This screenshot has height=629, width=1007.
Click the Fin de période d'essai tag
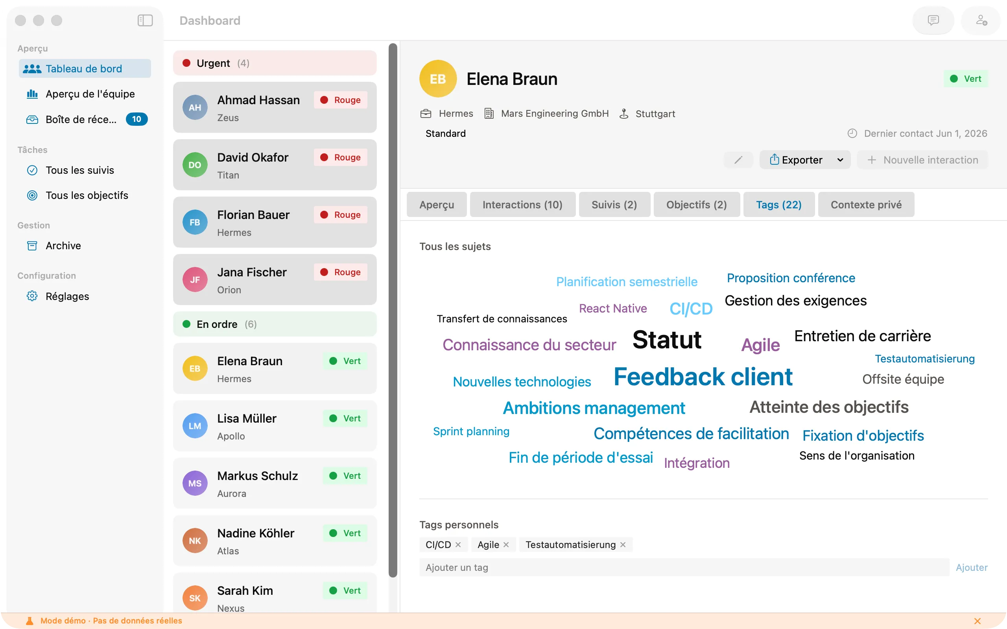581,458
